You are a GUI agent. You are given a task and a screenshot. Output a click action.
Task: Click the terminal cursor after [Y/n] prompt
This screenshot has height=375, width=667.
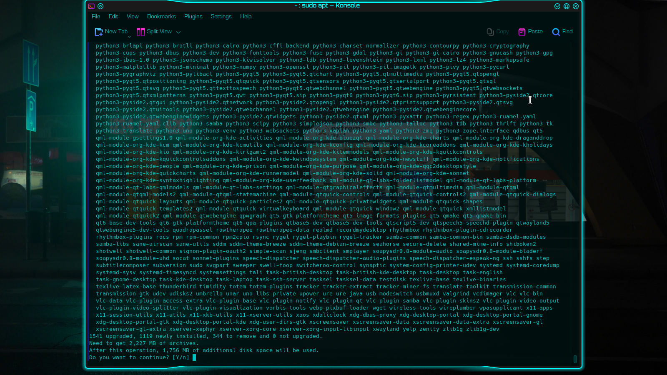[194, 357]
